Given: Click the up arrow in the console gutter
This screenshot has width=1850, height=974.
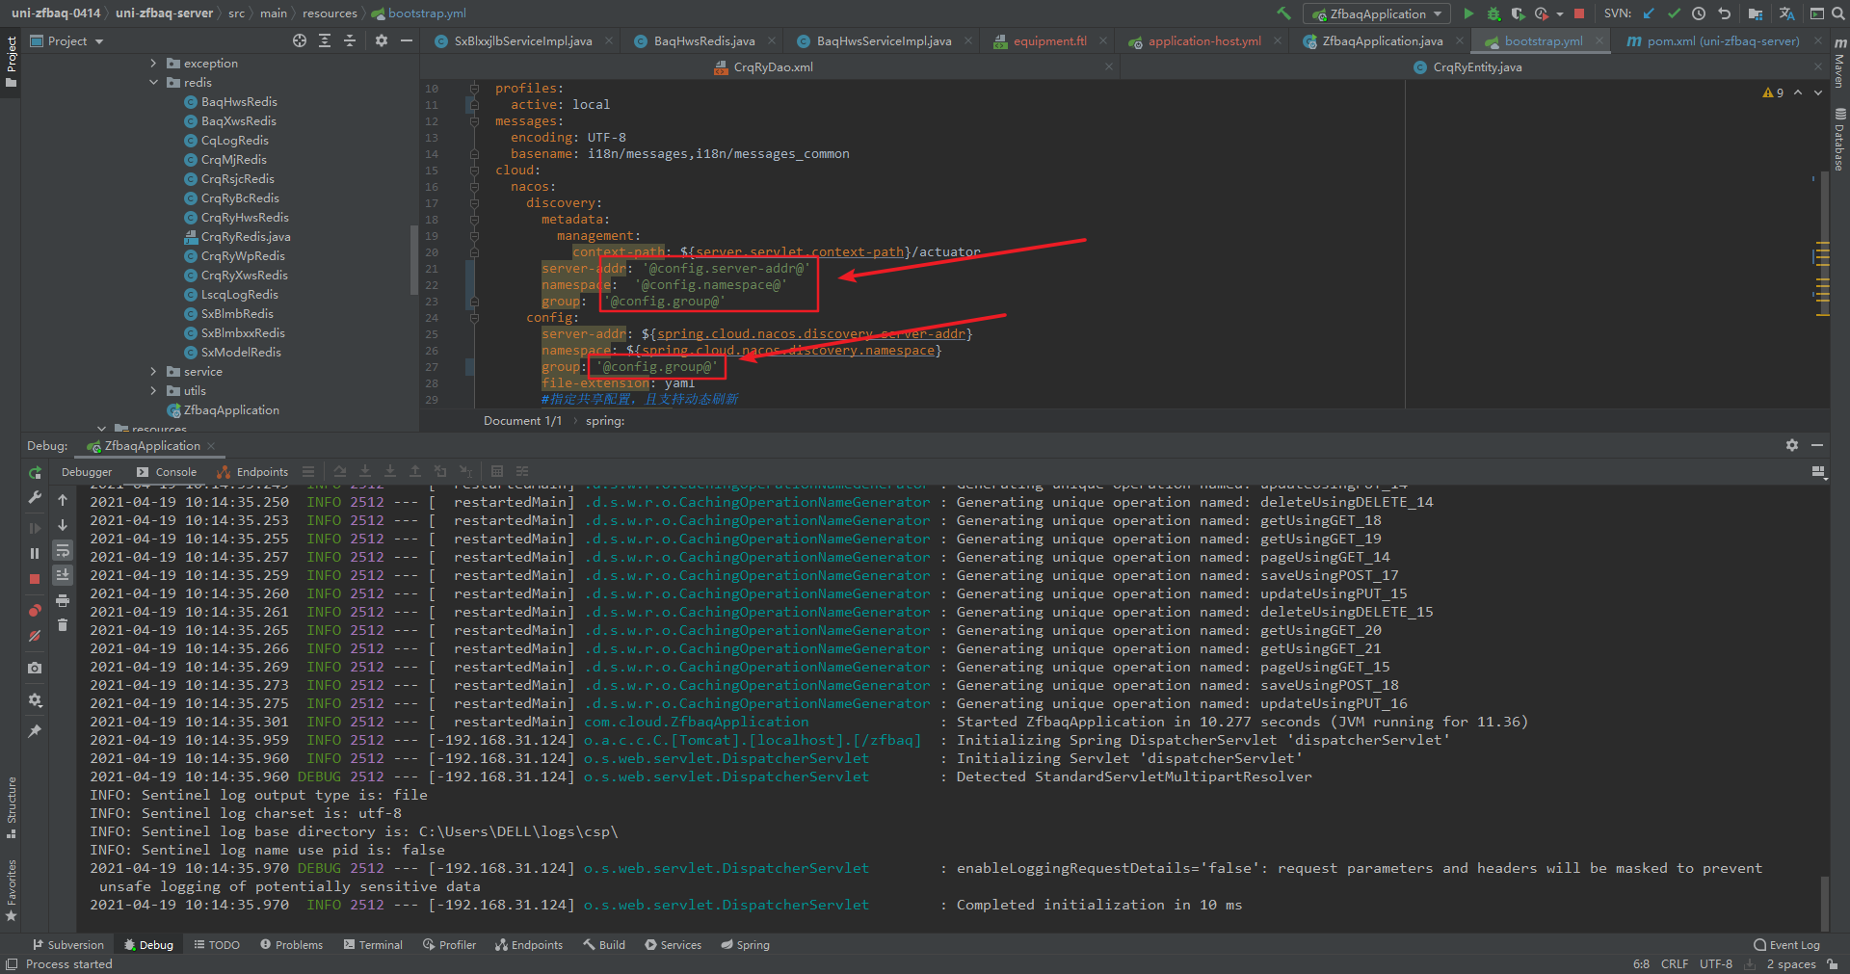Looking at the screenshot, I should tap(63, 500).
